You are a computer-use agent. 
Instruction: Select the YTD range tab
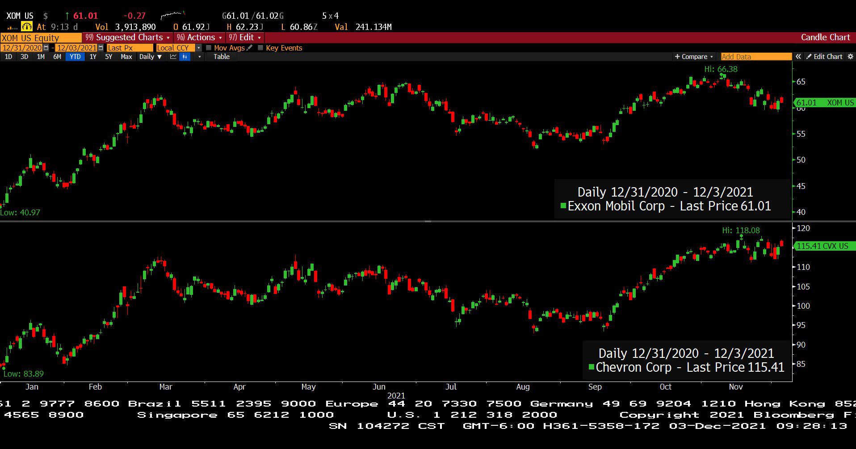[75, 57]
